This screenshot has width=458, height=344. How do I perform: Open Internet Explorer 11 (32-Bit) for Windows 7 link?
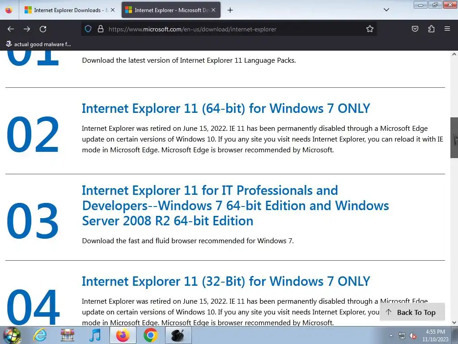(x=226, y=281)
